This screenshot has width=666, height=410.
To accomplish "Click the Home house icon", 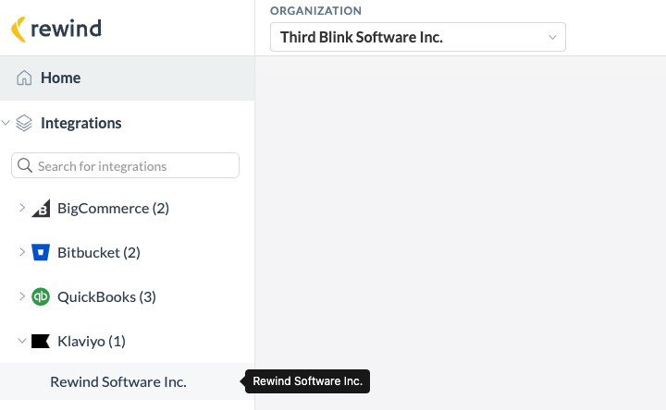I will [x=24, y=78].
